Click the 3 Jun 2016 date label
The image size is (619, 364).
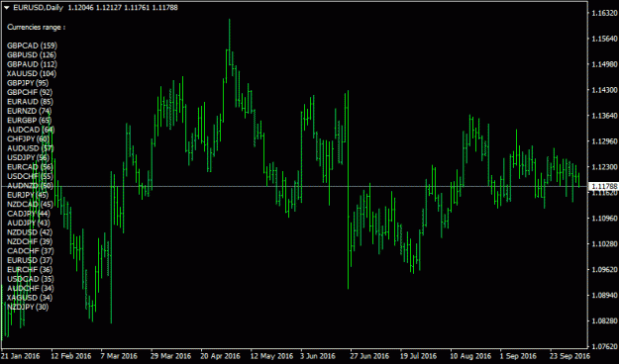pos(318,356)
